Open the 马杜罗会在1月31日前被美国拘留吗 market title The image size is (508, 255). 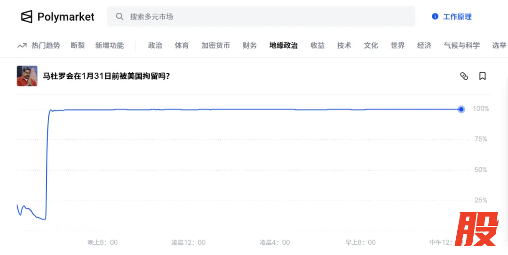(x=107, y=77)
